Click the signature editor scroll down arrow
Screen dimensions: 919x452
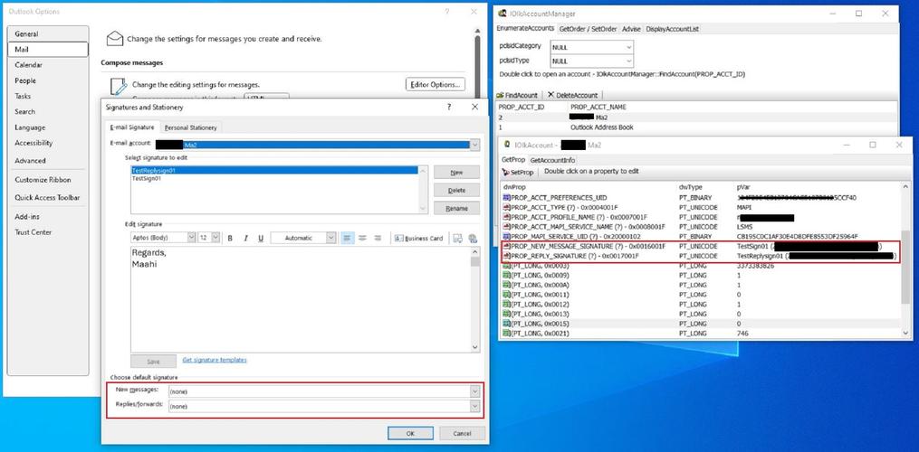click(475, 347)
